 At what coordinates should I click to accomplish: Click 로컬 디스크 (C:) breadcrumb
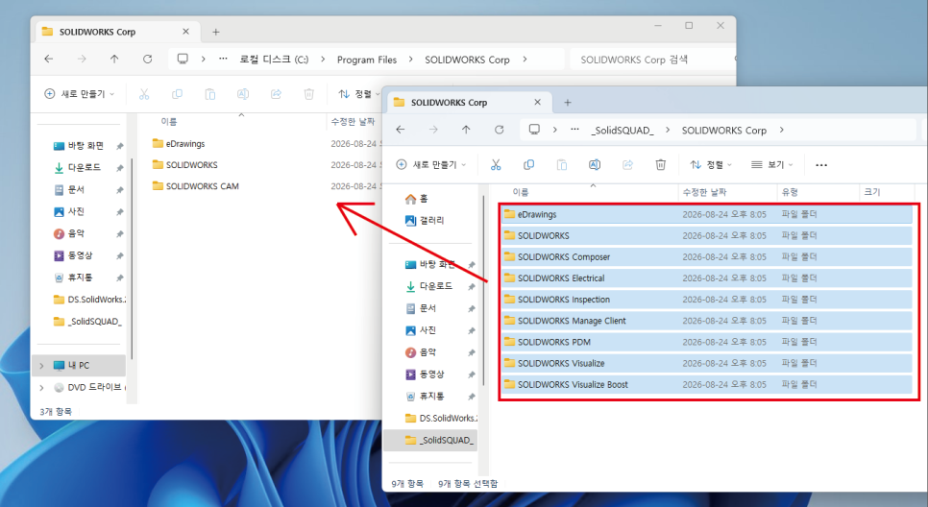click(274, 60)
